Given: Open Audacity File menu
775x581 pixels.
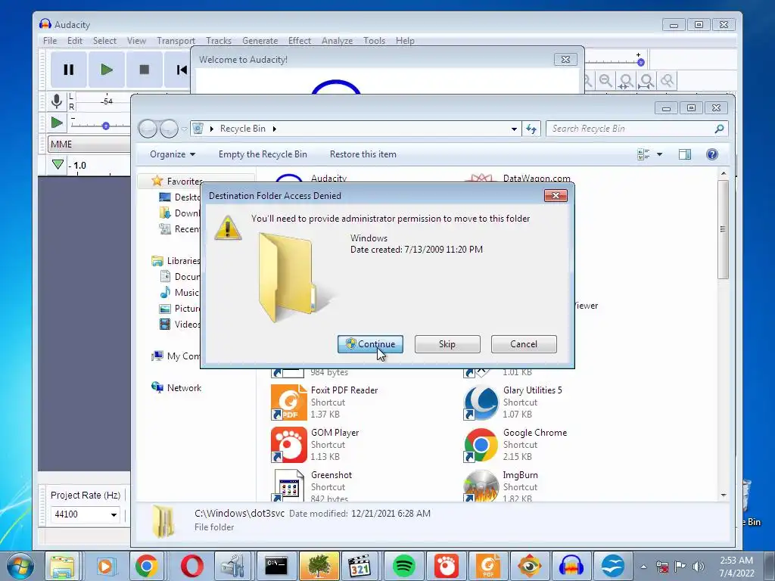Looking at the screenshot, I should click(x=50, y=41).
